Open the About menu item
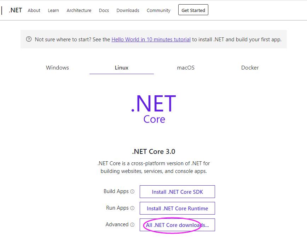The width and height of the screenshot is (307, 252). [34, 11]
